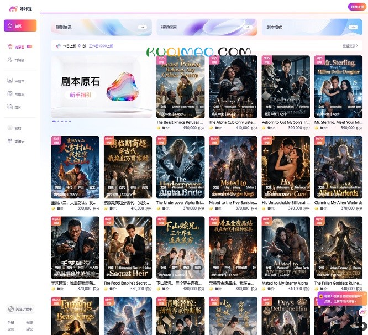Click the pink cat house logo
This screenshot has width=368, height=335.
pyautogui.click(x=13, y=9)
